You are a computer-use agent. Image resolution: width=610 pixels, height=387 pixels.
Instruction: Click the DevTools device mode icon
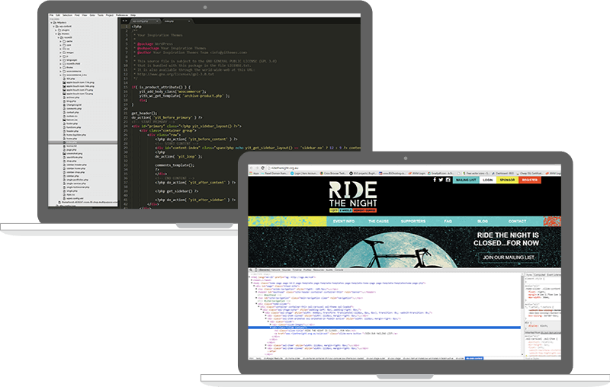tap(256, 270)
